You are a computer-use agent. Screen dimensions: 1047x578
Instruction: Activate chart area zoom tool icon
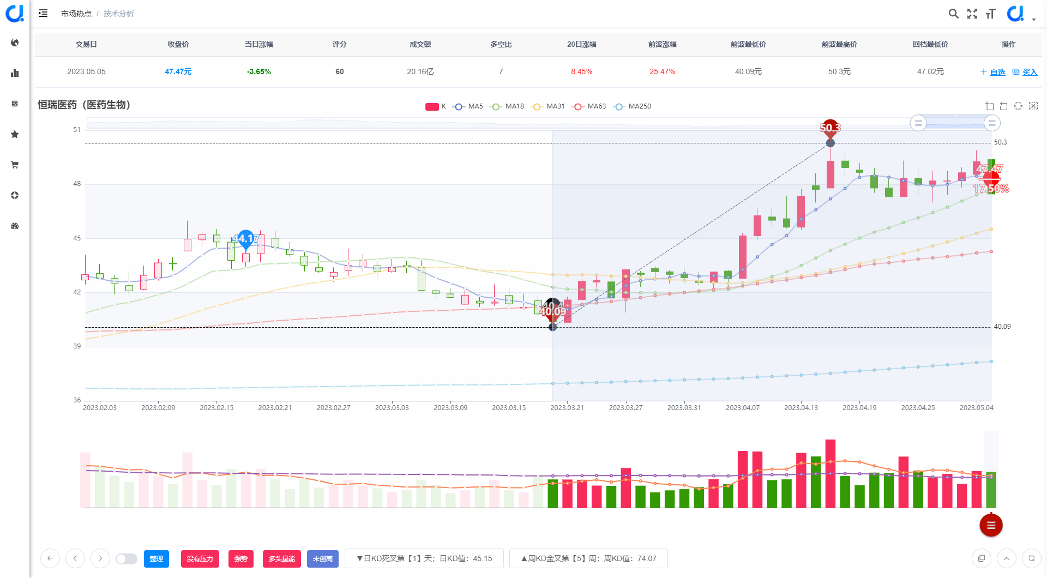pyautogui.click(x=990, y=106)
